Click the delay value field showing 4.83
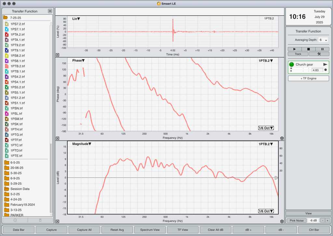Viewport: 333px width, 236px height. (x=317, y=70)
